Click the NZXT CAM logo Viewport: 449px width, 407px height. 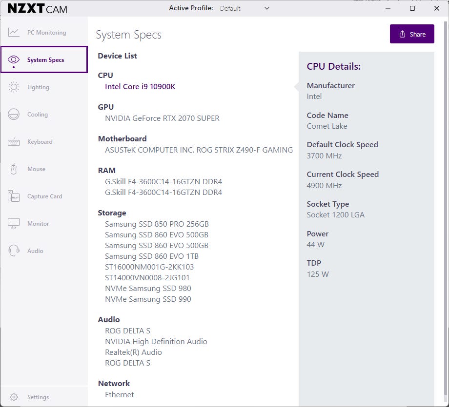pos(37,9)
